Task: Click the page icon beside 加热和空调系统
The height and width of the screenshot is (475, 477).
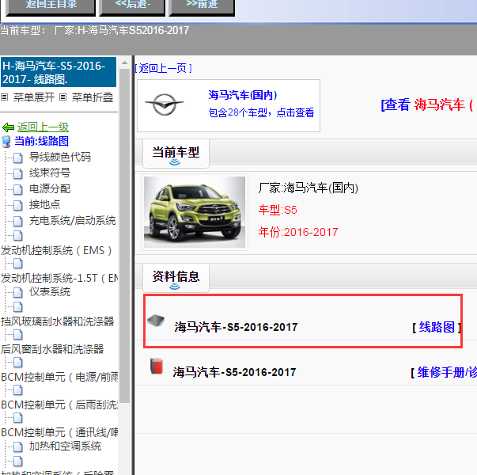Action: tap(18, 447)
